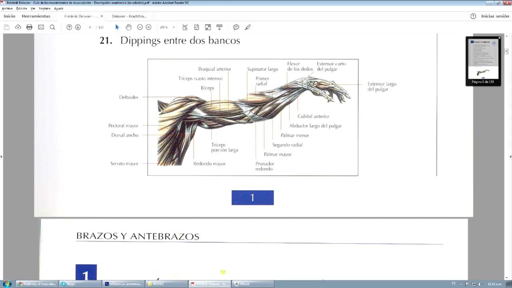Click the 'Segundo radial' label

287,145
